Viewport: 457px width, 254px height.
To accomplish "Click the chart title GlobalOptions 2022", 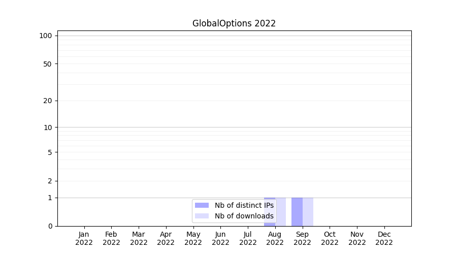I will 234,23.
